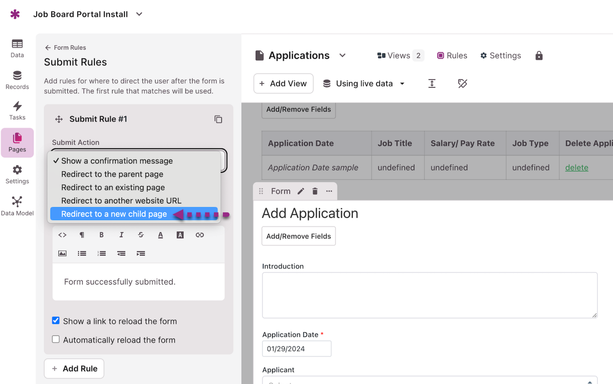Click the Add Rule button
The width and height of the screenshot is (613, 384).
click(x=74, y=368)
